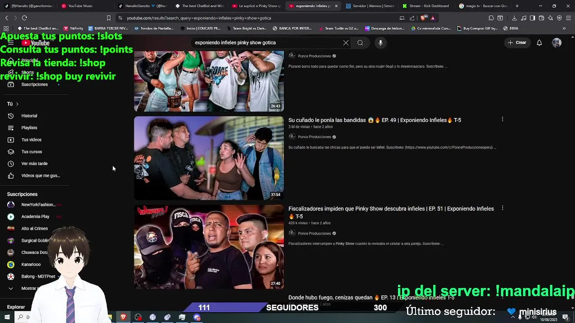
Task: Click the share icon in address bar
Action: click(x=412, y=18)
